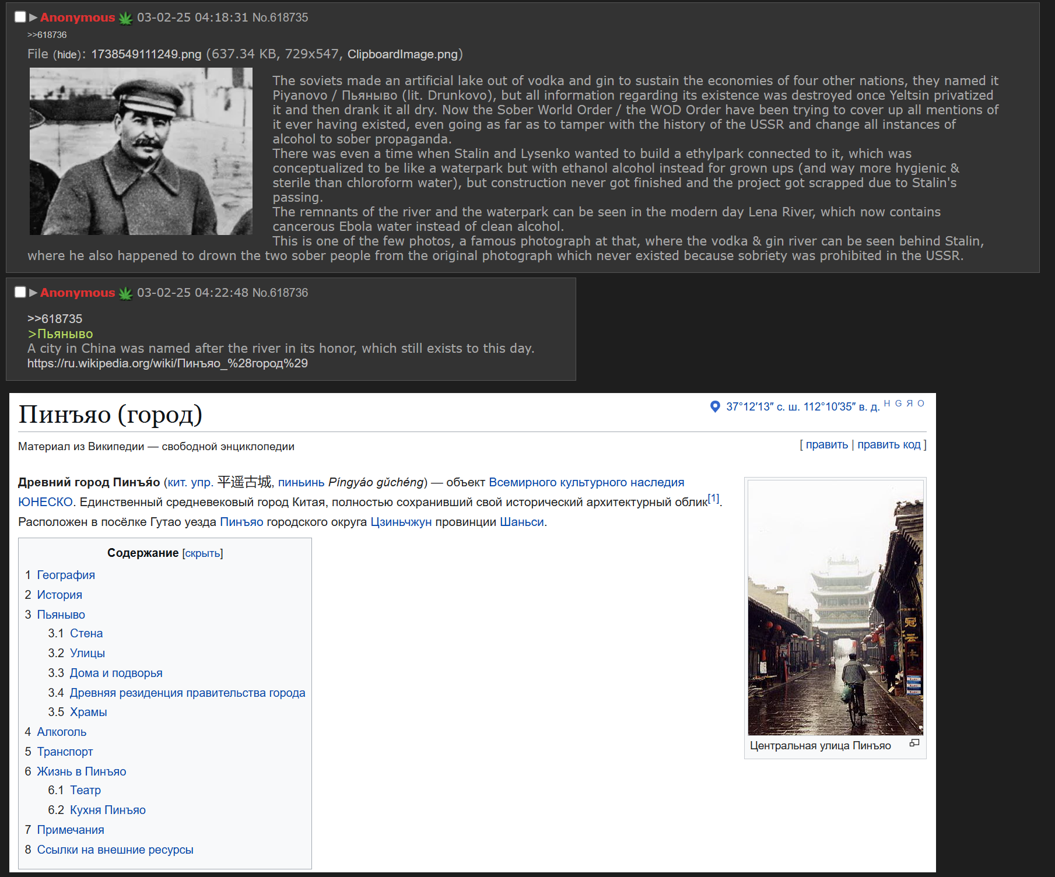The height and width of the screenshot is (877, 1055).
Task: Open the править код source edit tab
Action: click(x=888, y=444)
